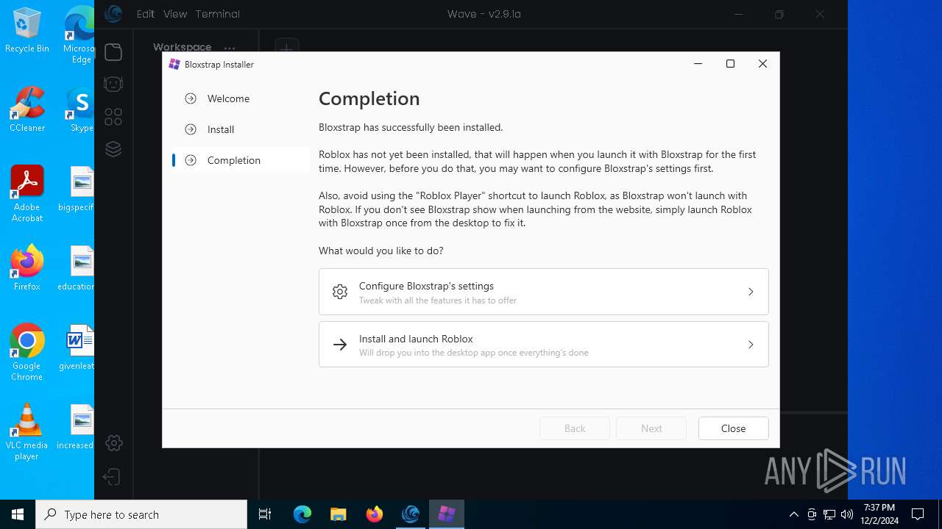Click the logout icon in Wave sidebar
Screen dimensions: 942x529
click(x=112, y=477)
